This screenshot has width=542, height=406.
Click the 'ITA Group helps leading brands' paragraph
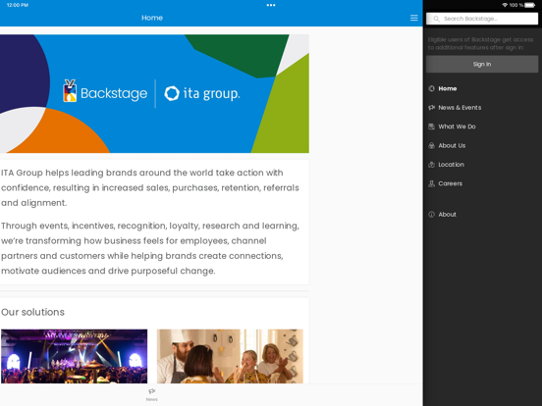[x=150, y=188]
